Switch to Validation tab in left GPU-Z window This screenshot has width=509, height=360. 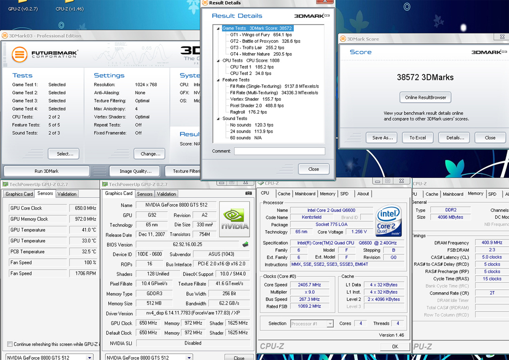(67, 194)
